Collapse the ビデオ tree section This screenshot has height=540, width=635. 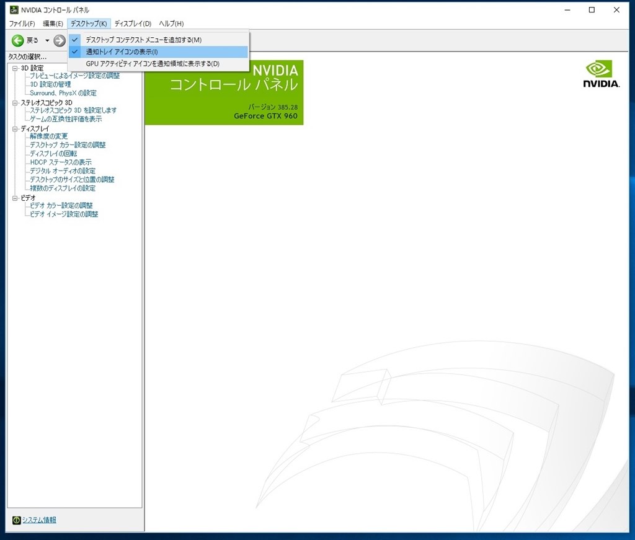click(x=14, y=197)
